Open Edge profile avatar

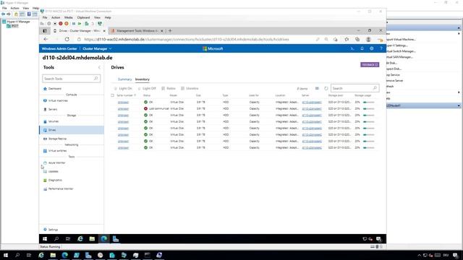pyautogui.click(x=368, y=39)
